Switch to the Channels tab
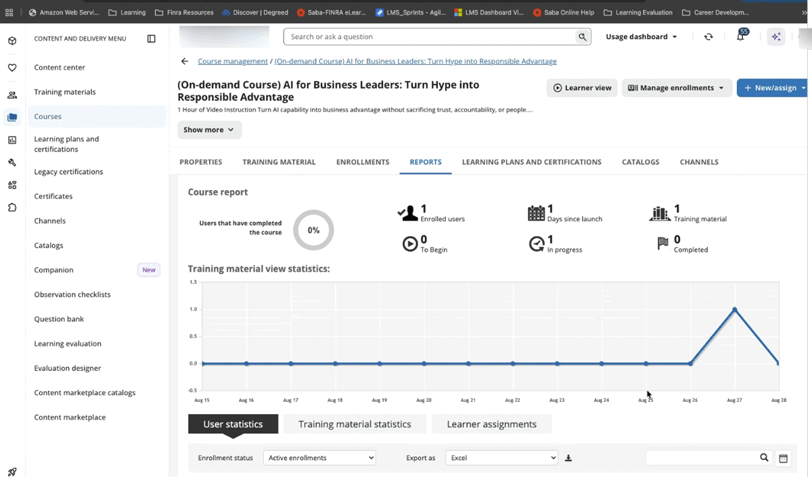812x477 pixels. (x=699, y=162)
